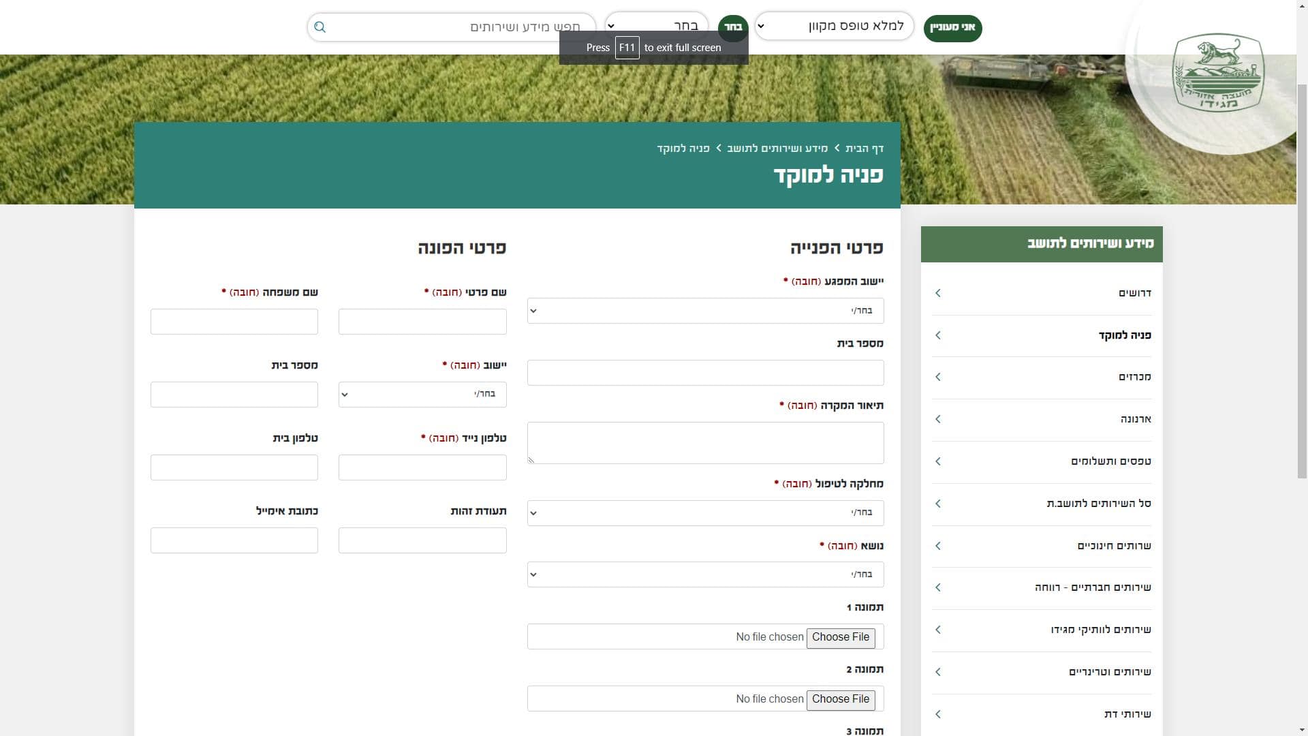The image size is (1308, 736).
Task: Open פניה למוקד in sidebar menu
Action: click(x=1124, y=335)
